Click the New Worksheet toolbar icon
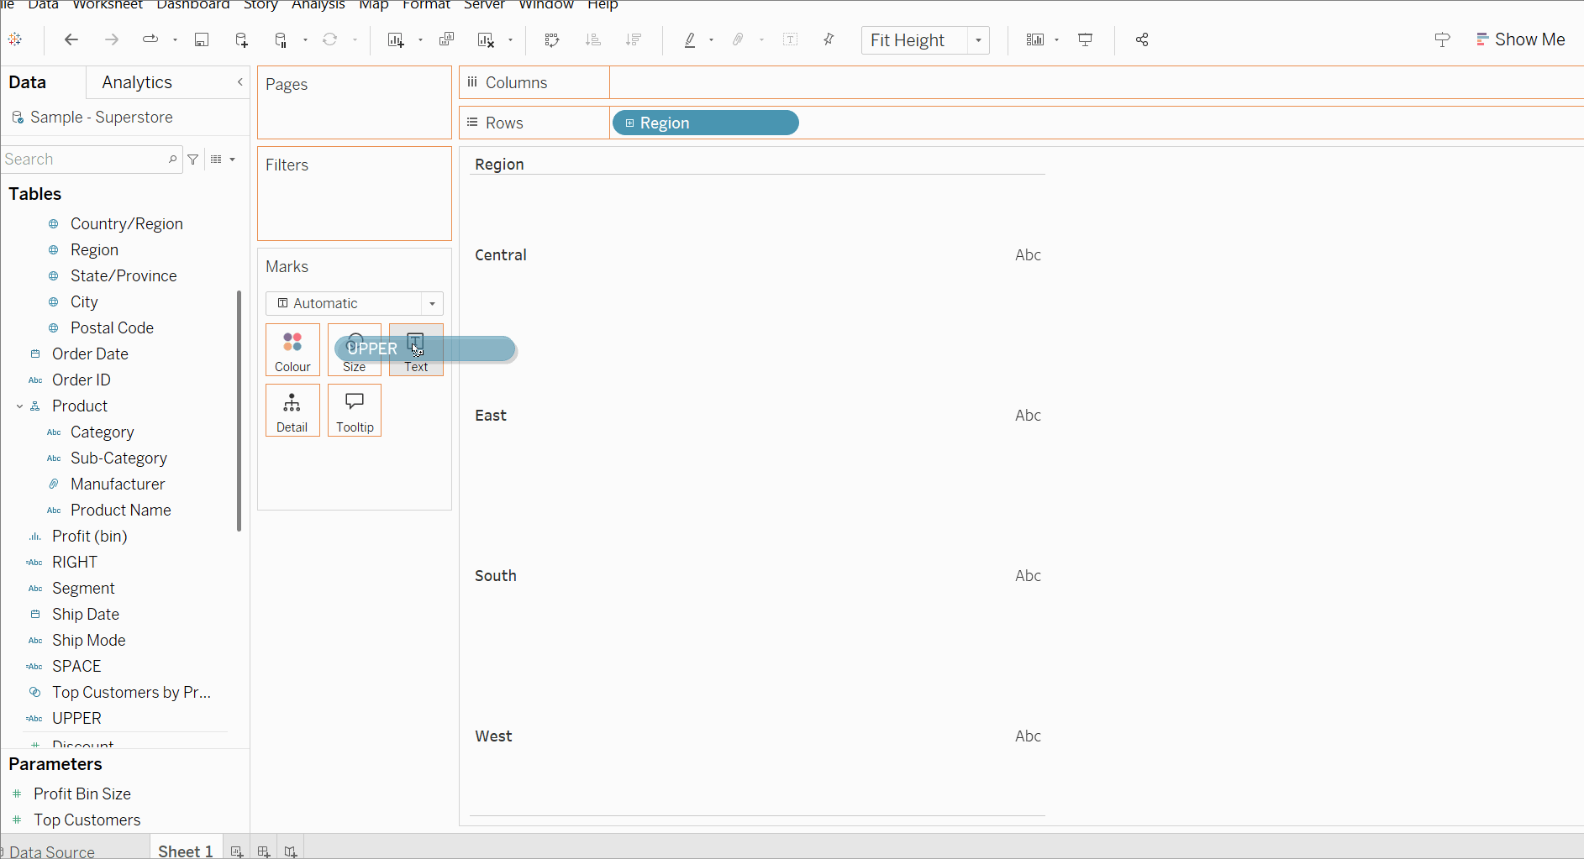1584x859 pixels. 396,39
